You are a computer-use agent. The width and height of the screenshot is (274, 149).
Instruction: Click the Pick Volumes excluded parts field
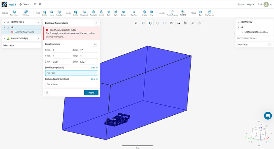point(71,84)
